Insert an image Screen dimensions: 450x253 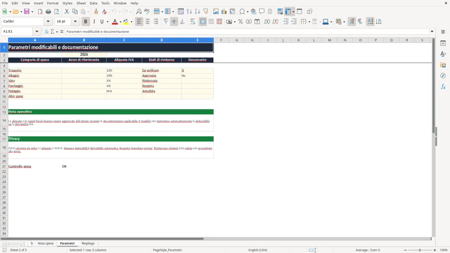[x=216, y=12]
